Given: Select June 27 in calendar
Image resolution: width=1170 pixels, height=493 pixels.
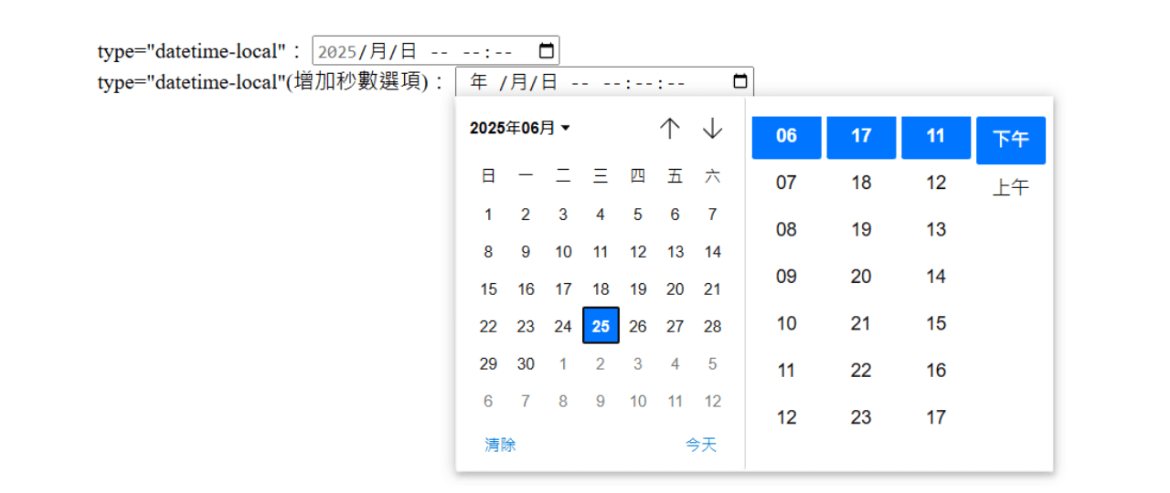Looking at the screenshot, I should pos(675,326).
